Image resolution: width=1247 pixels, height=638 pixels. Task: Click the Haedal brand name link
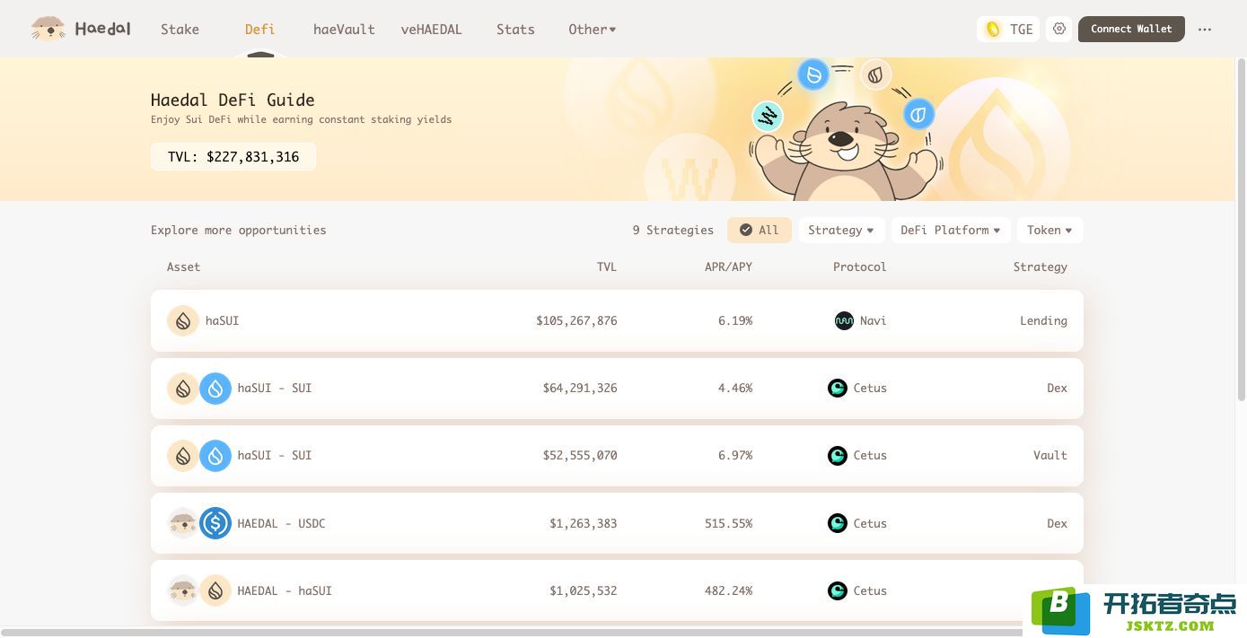pyautogui.click(x=102, y=29)
